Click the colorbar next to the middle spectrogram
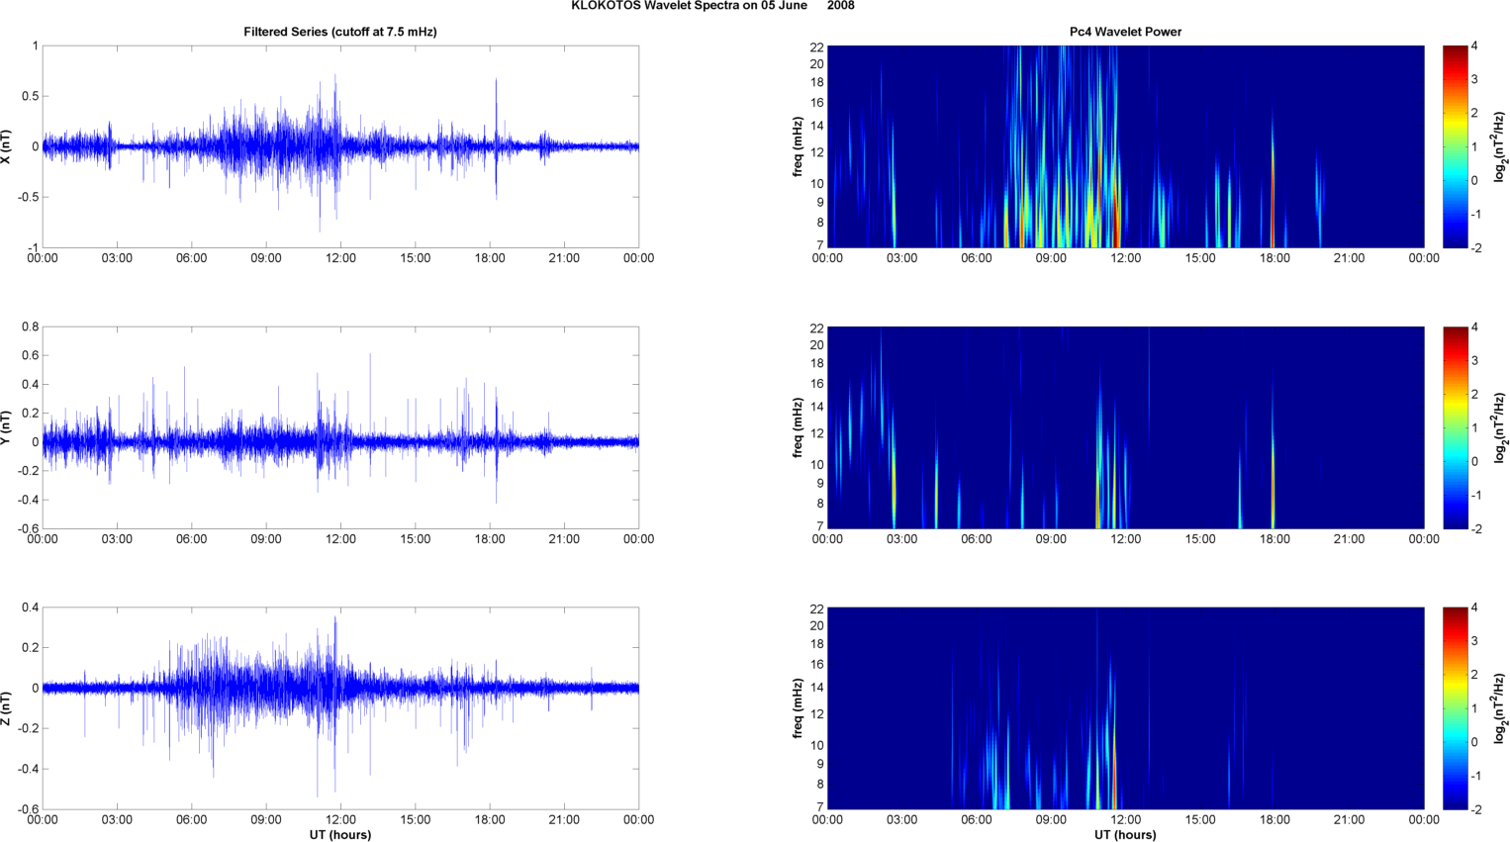 [1455, 427]
